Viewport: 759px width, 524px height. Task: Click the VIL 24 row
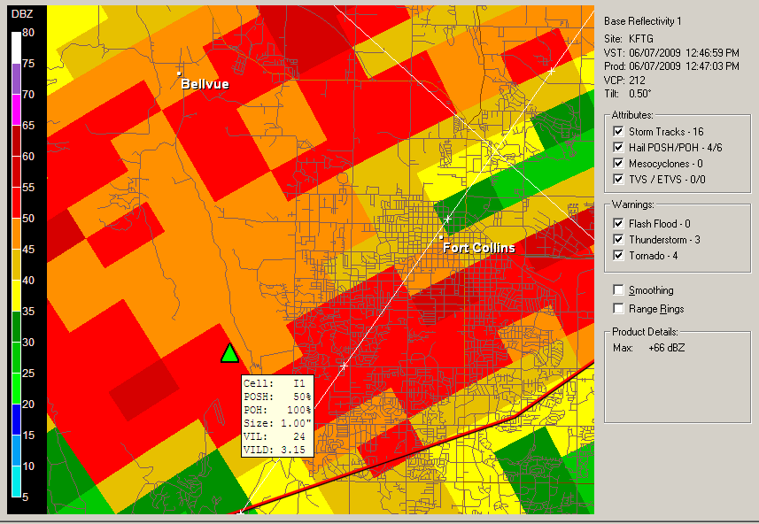pos(277,436)
